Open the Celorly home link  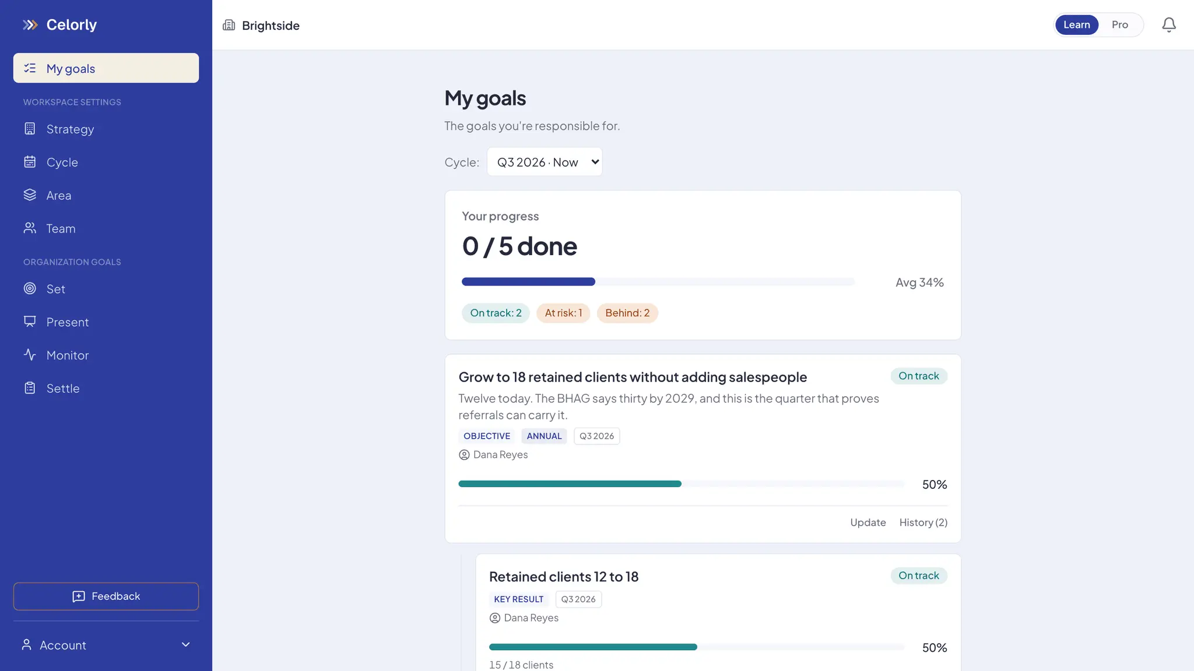[60, 24]
